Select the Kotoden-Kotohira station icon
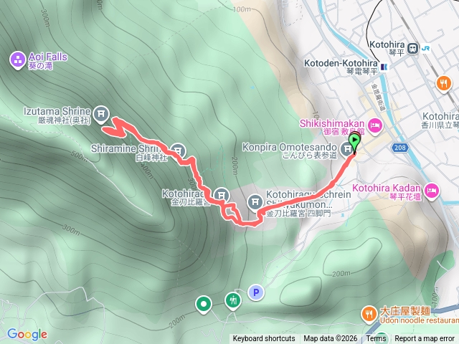The width and height of the screenshot is (459, 344). (384, 67)
